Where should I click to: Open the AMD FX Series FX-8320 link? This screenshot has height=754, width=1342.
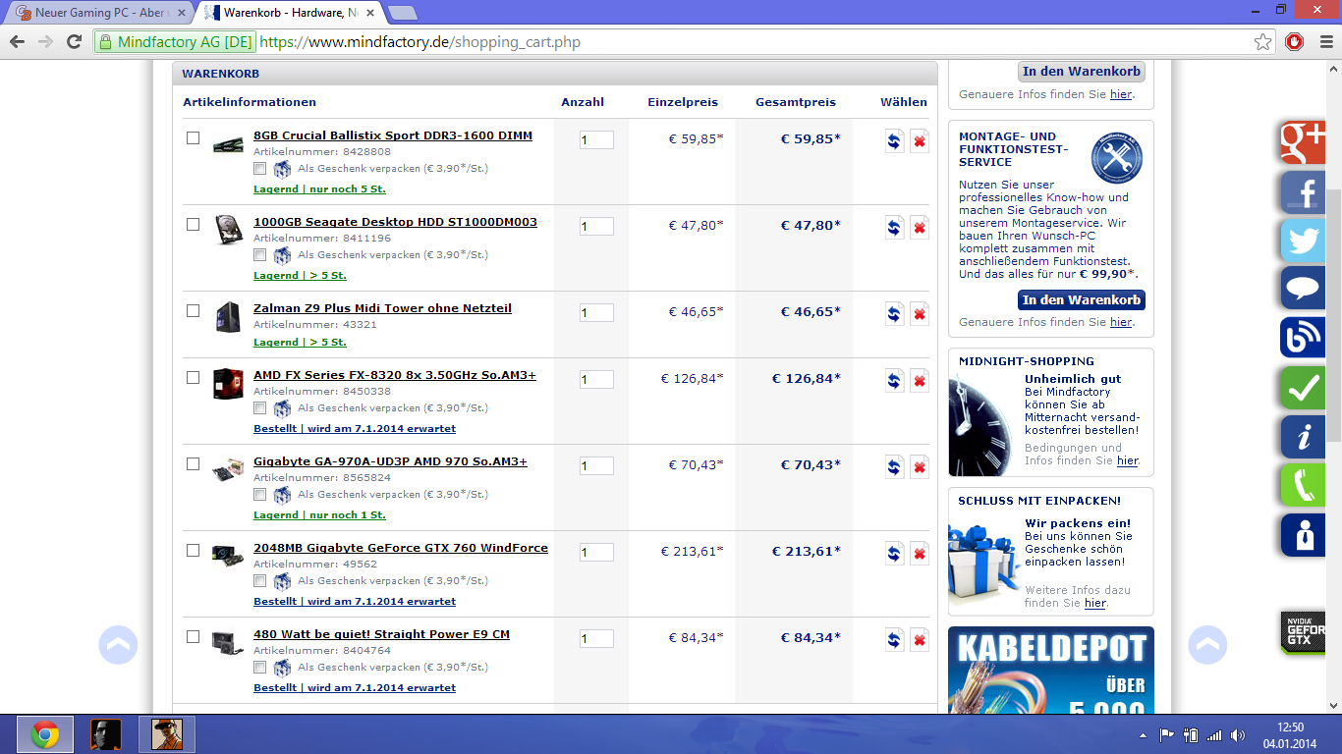point(395,375)
